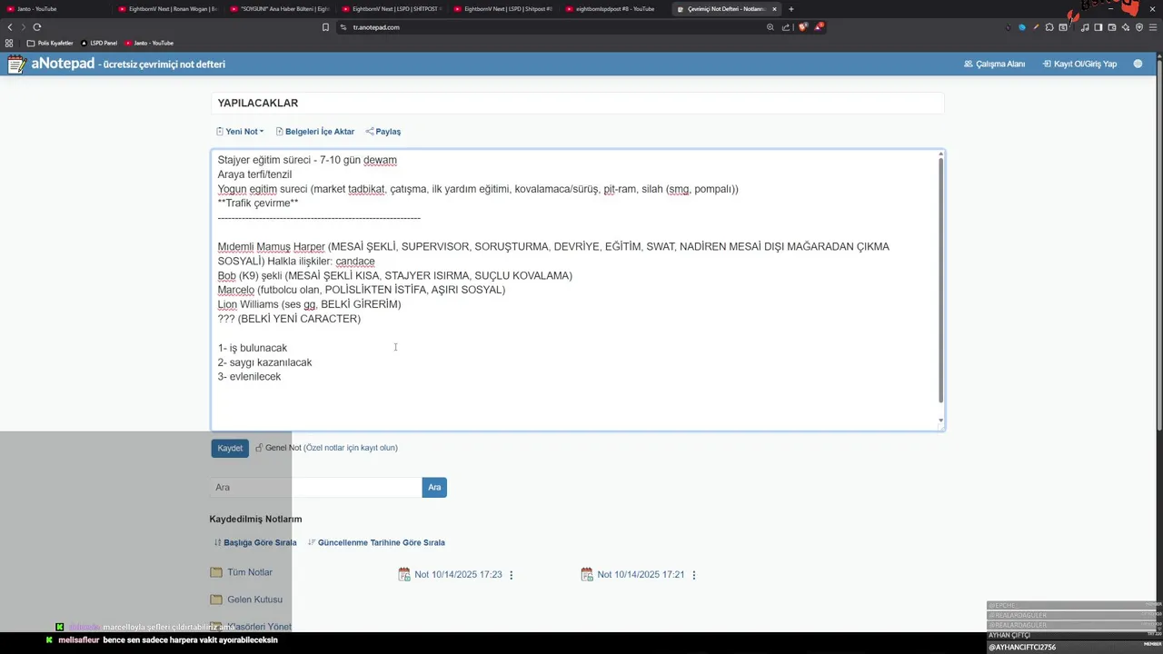Click the zoom magnifier in address bar

click(x=770, y=27)
